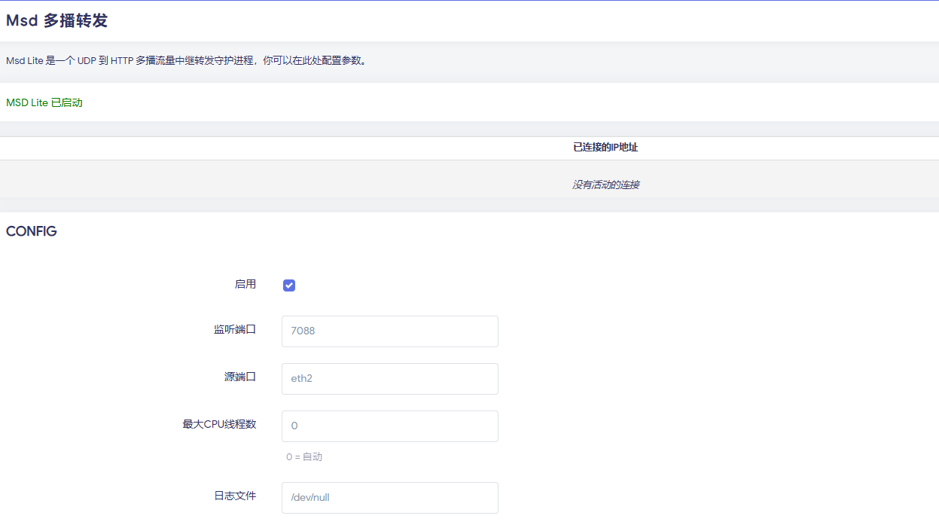This screenshot has height=531, width=939.
Task: Click the word UDP in the description
Action: click(87, 61)
